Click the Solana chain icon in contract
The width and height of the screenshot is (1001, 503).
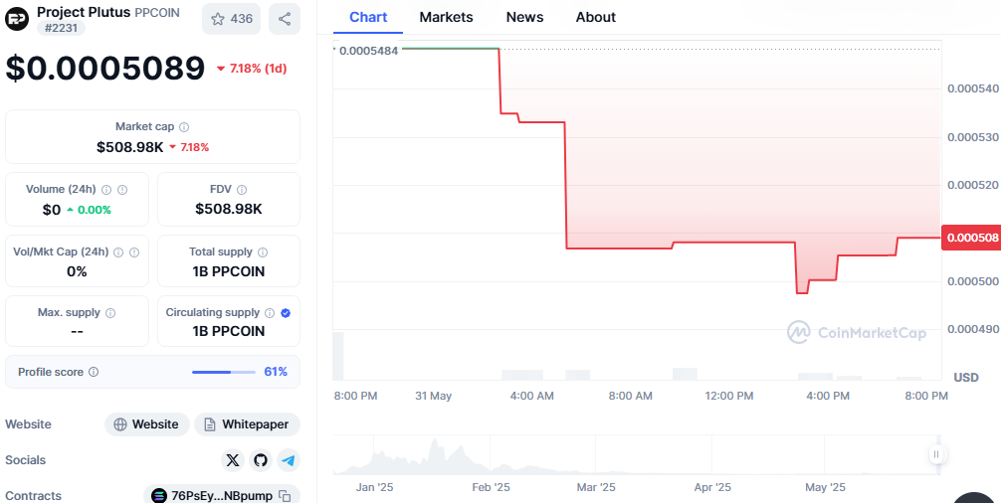point(159,496)
